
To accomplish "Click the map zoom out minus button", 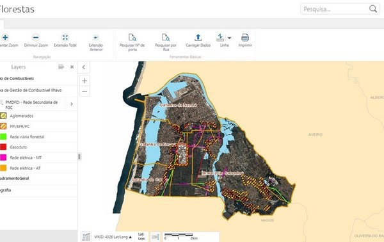I will point(84,92).
